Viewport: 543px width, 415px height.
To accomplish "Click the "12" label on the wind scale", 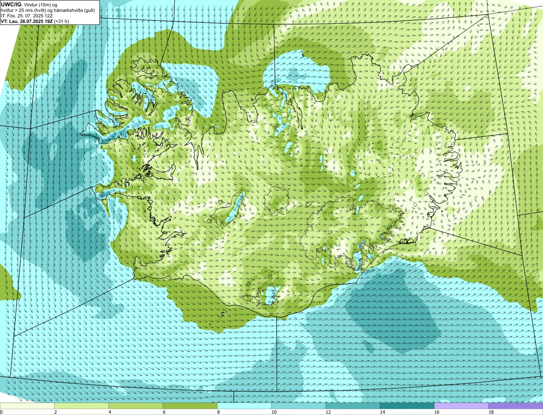I will [328, 412].
